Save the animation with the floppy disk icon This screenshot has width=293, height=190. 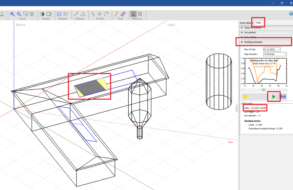tap(283, 97)
